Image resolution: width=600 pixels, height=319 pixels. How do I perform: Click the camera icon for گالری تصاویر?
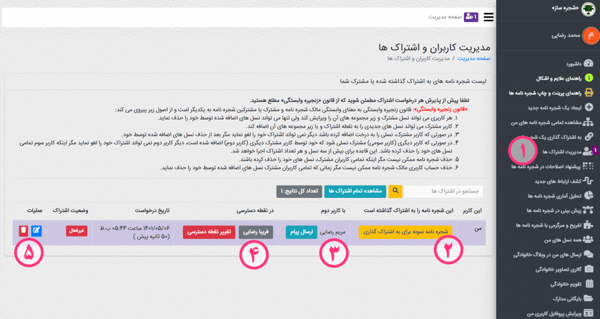coord(589,269)
